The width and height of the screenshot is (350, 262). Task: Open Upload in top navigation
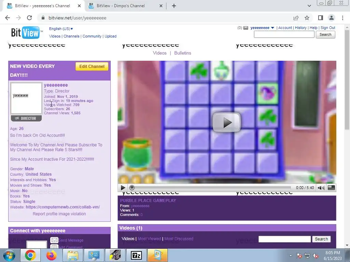coord(110,36)
